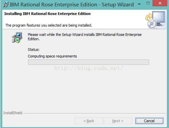Maximize the Setup Wizard window
This screenshot has height=128, width=169.
point(148,3)
